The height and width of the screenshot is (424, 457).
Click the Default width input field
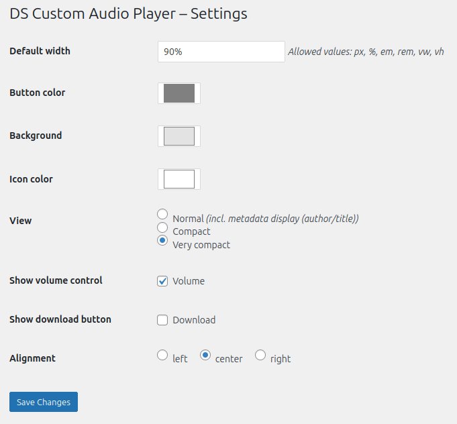point(221,52)
